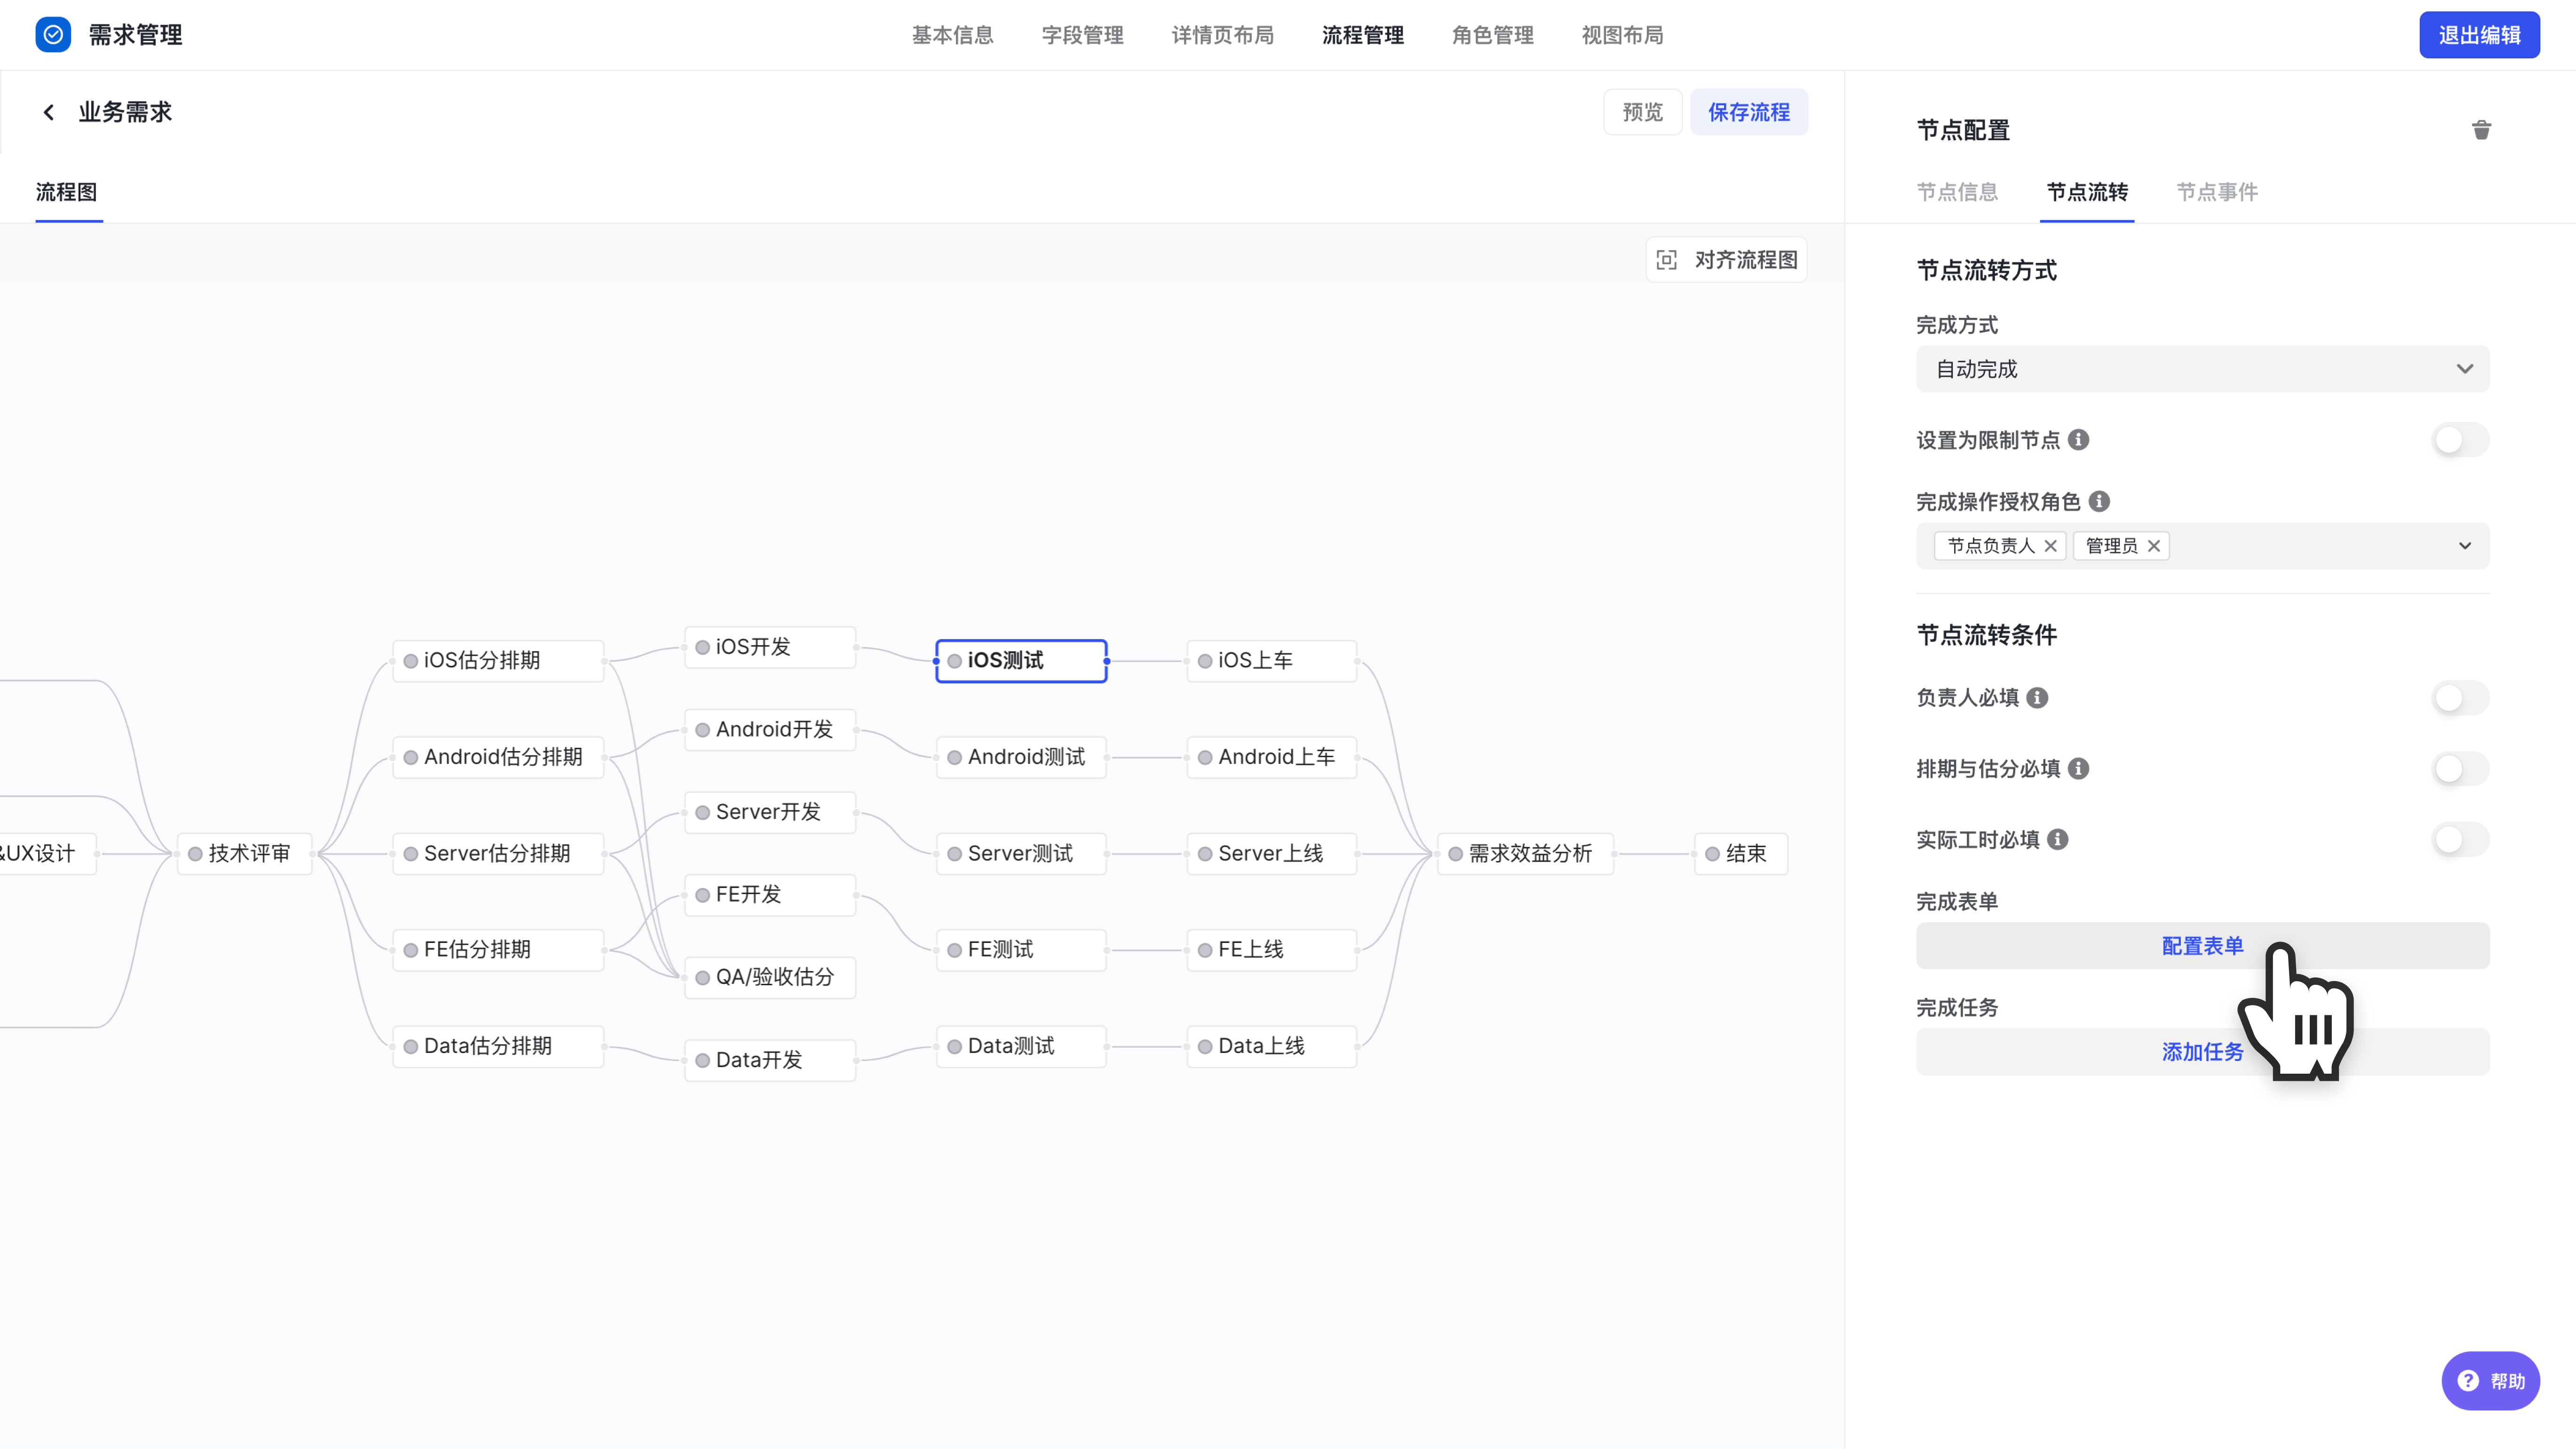
Task: Click info icon next to 完成操作授权角色
Action: click(x=2099, y=501)
